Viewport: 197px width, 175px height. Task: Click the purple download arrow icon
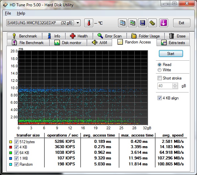coord(164,23)
